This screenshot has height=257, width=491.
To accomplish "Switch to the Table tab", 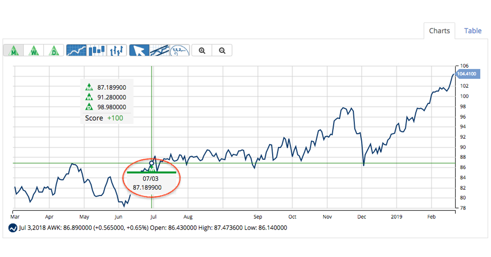I will (473, 31).
